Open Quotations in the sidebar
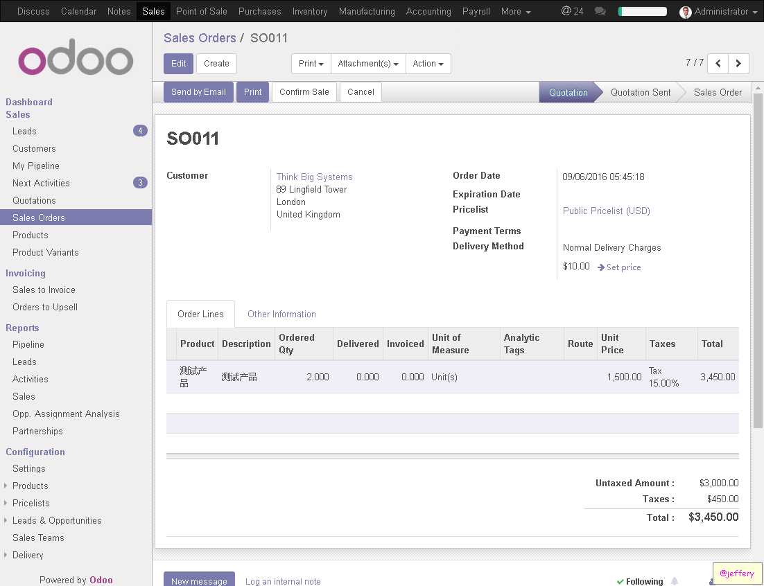This screenshot has width=764, height=586. pos(34,200)
